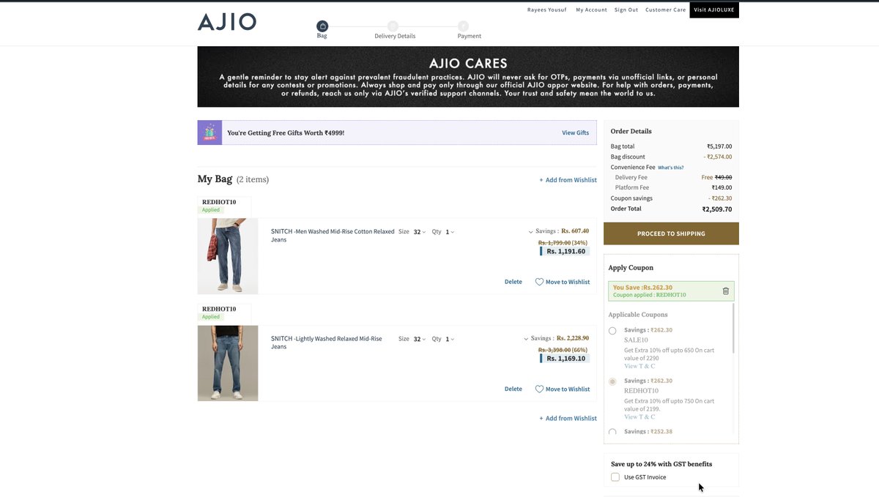
Task: Click Proceed to Shipping button
Action: (671, 233)
